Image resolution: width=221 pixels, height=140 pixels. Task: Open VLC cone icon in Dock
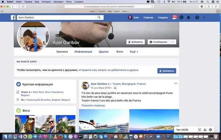[55, 136]
